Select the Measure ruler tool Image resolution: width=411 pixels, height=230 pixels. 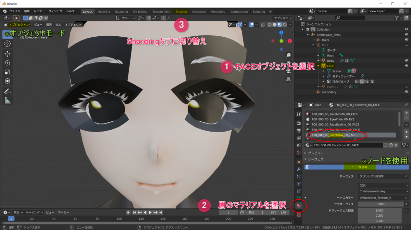coord(8,100)
